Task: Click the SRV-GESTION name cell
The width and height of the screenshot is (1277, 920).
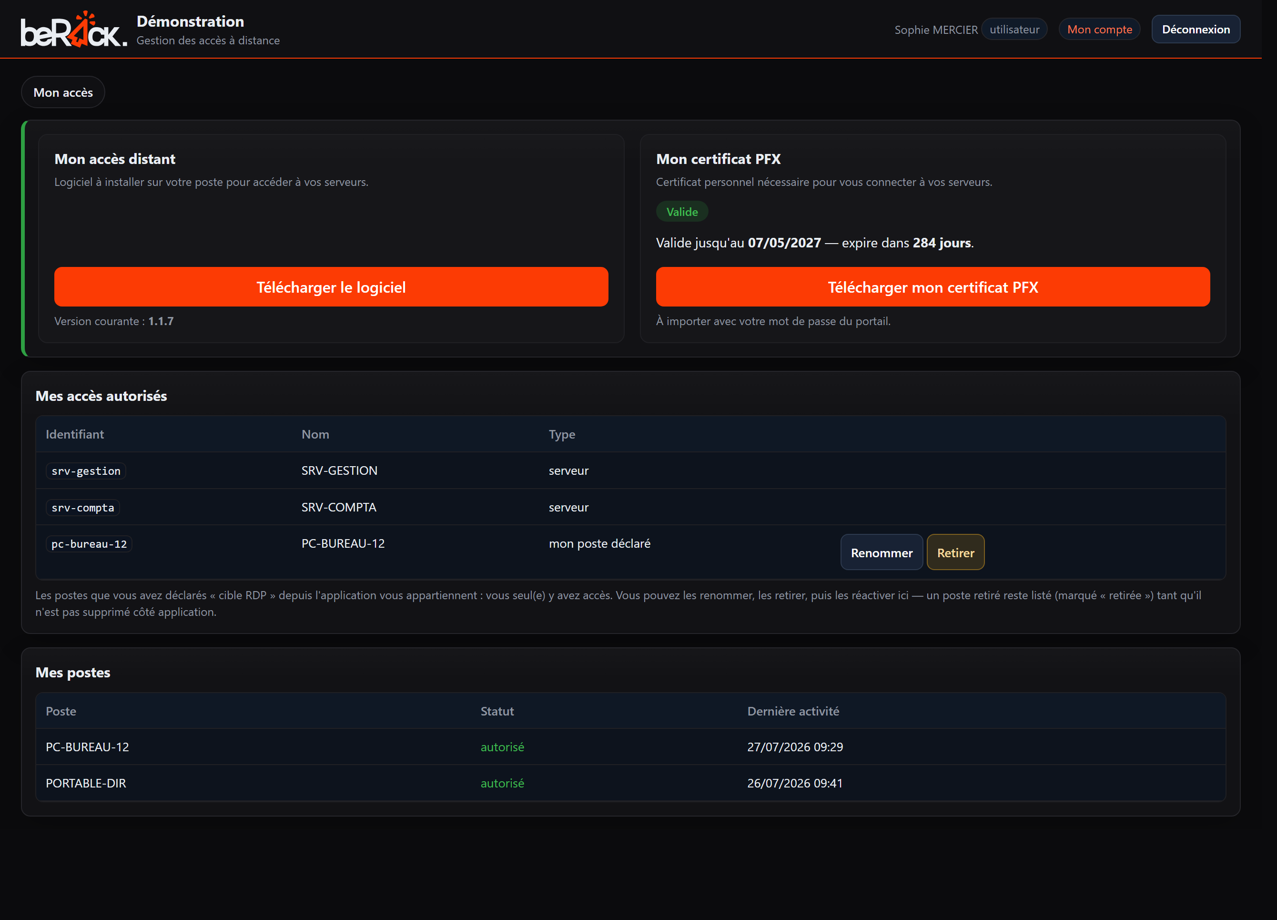Action: click(340, 470)
